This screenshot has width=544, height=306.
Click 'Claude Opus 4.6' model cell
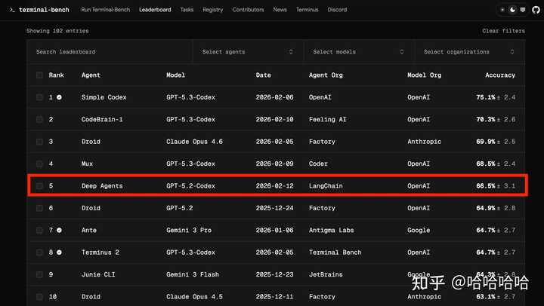point(194,142)
